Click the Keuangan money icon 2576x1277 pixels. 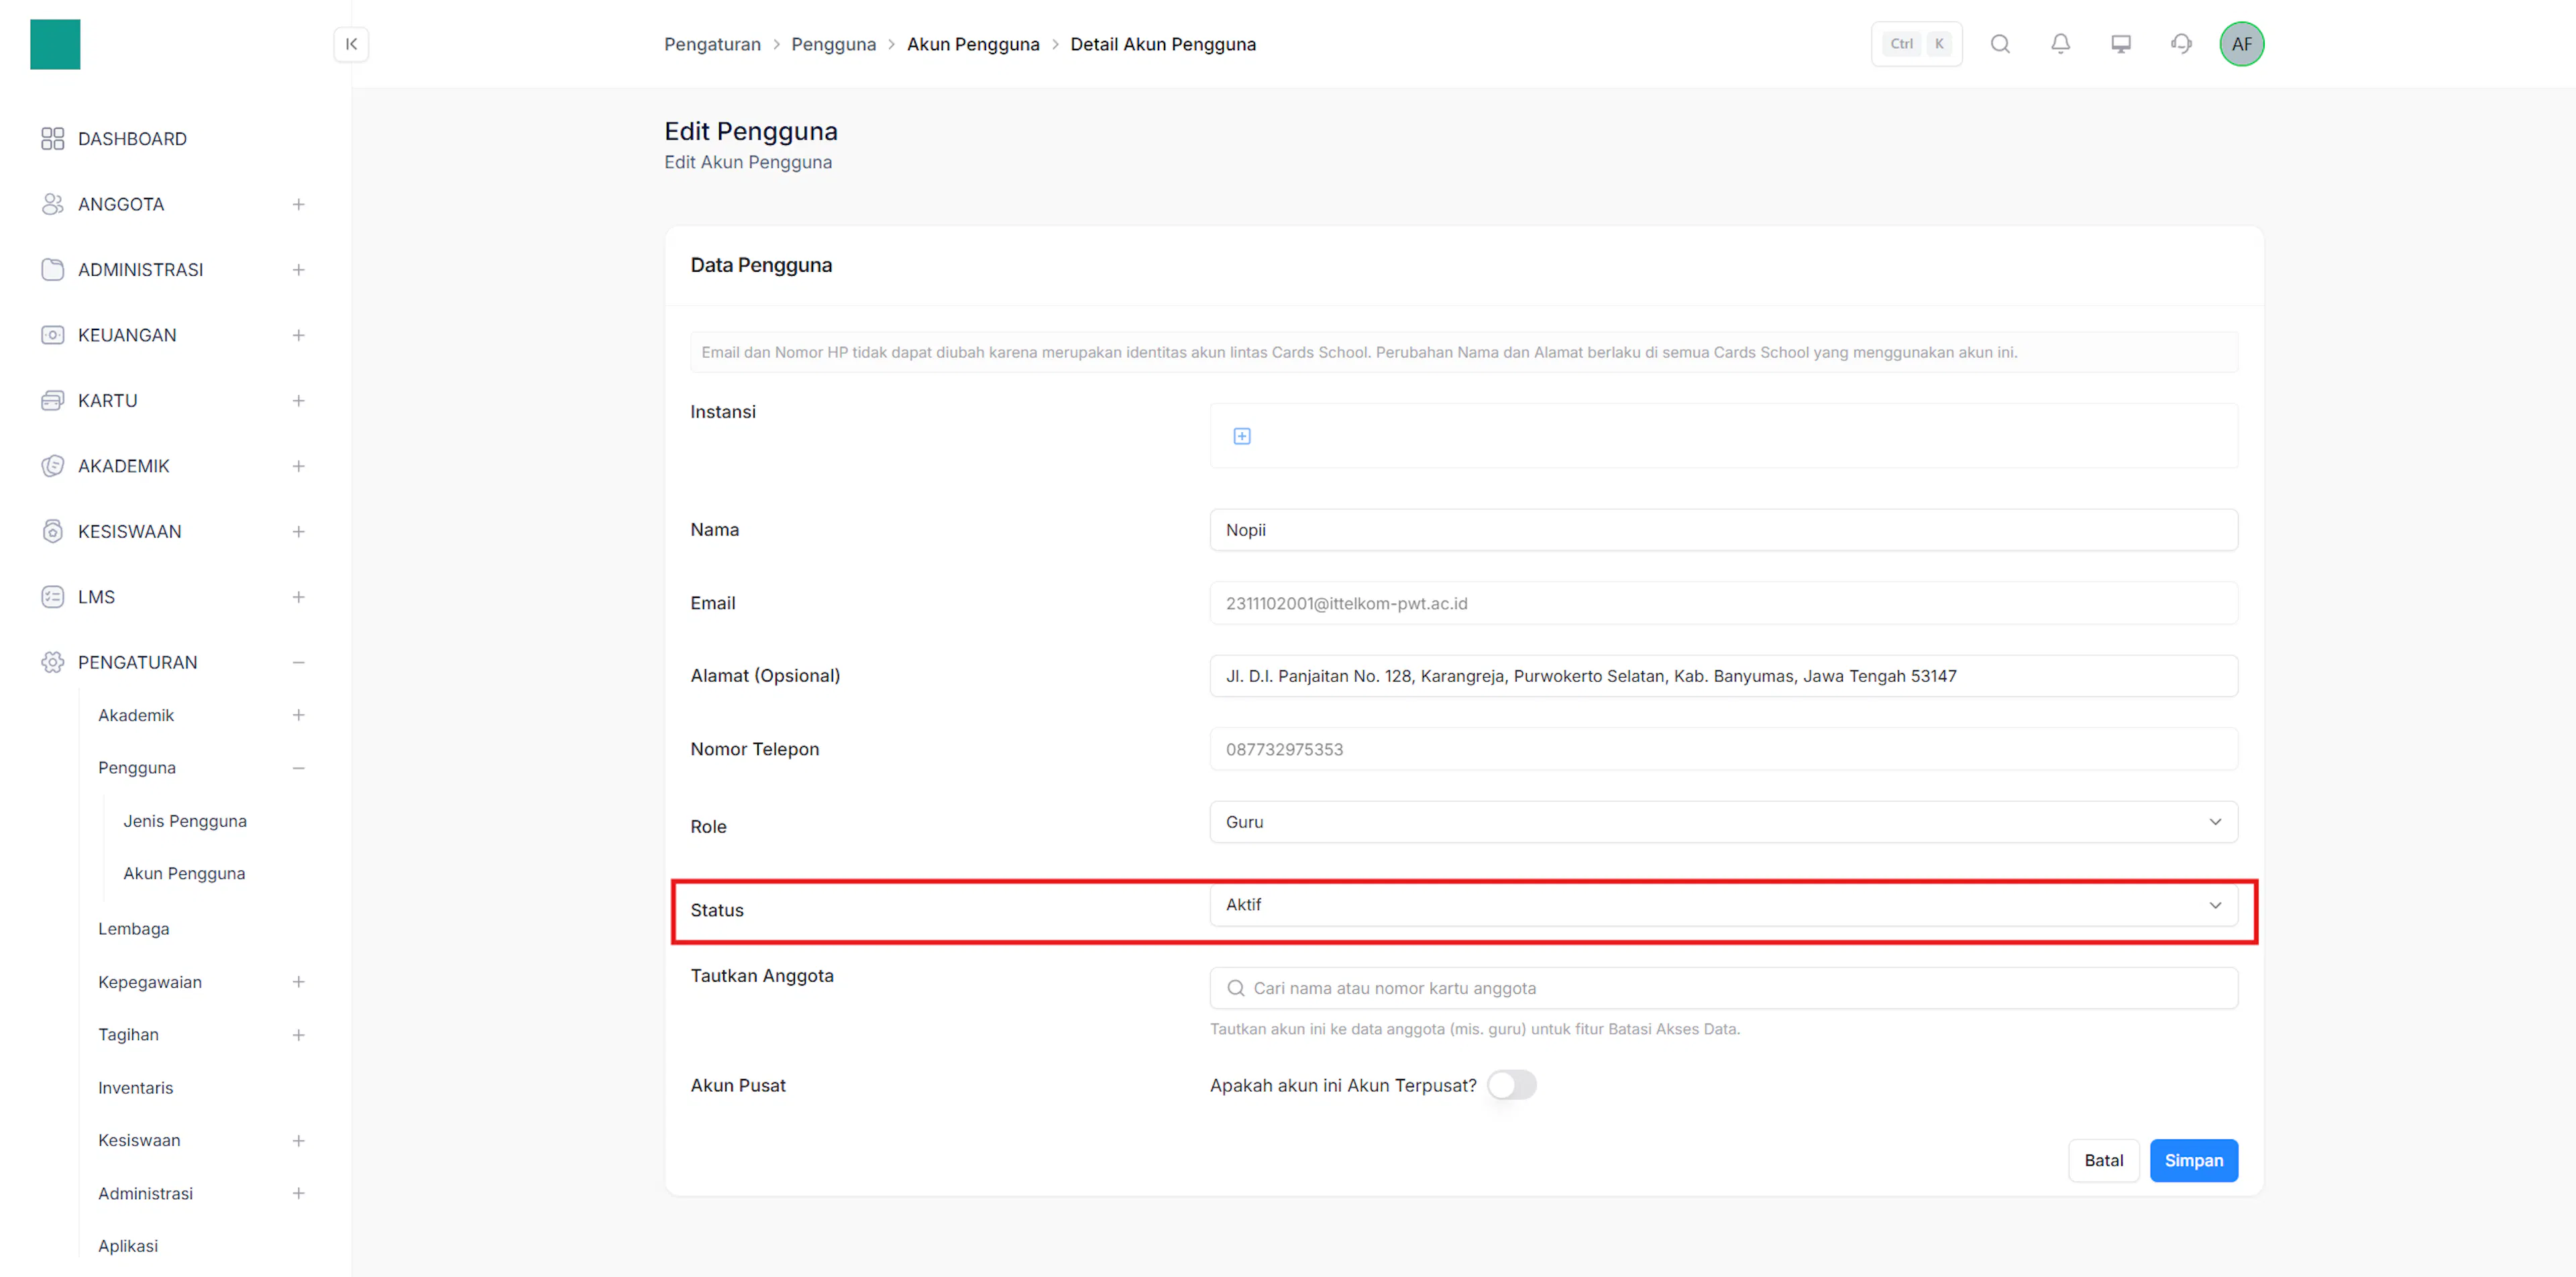click(53, 335)
